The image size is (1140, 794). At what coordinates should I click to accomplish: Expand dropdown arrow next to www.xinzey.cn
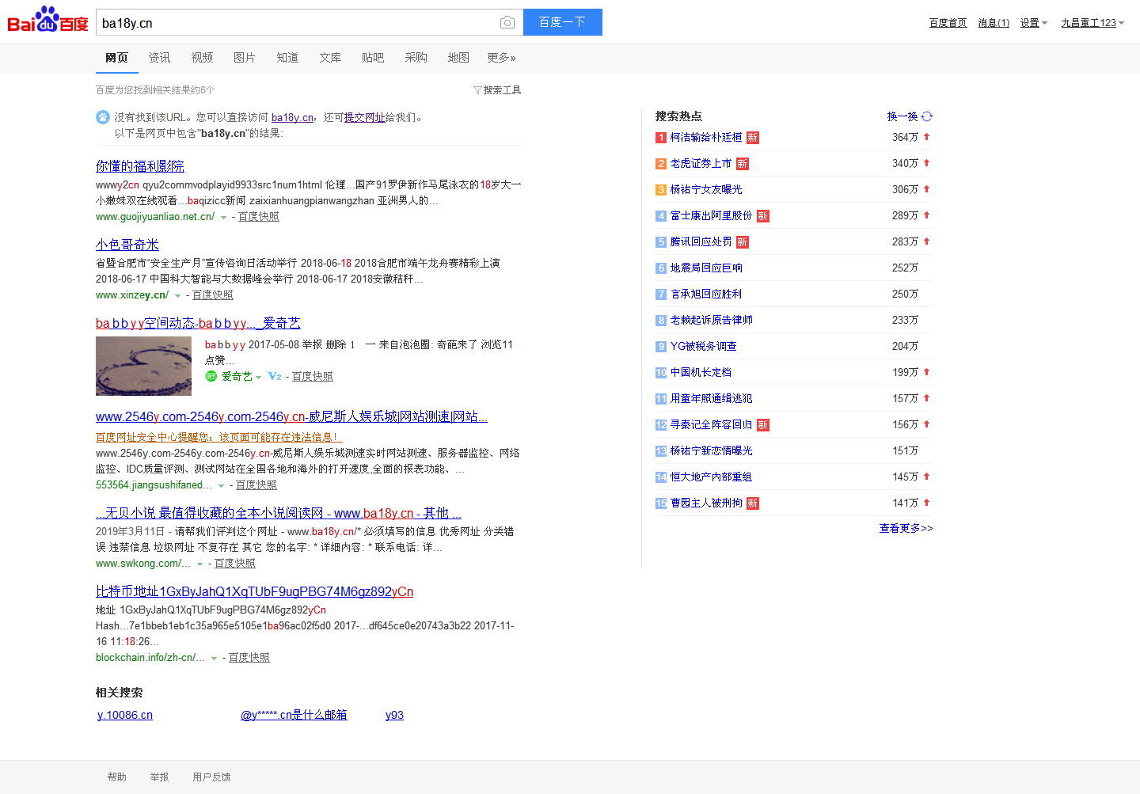[x=177, y=296]
